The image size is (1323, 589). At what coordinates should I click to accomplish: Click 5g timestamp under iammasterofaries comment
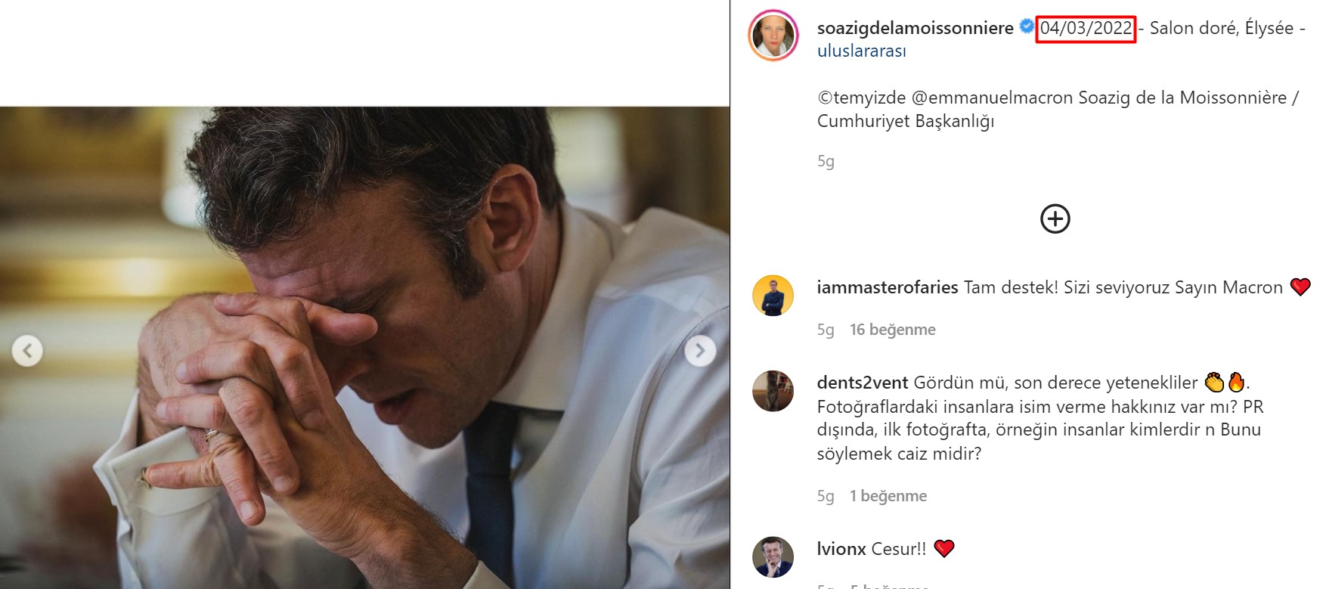[x=826, y=330]
